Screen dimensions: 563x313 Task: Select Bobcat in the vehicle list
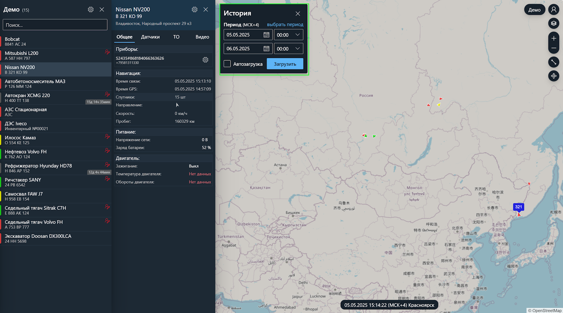point(56,42)
